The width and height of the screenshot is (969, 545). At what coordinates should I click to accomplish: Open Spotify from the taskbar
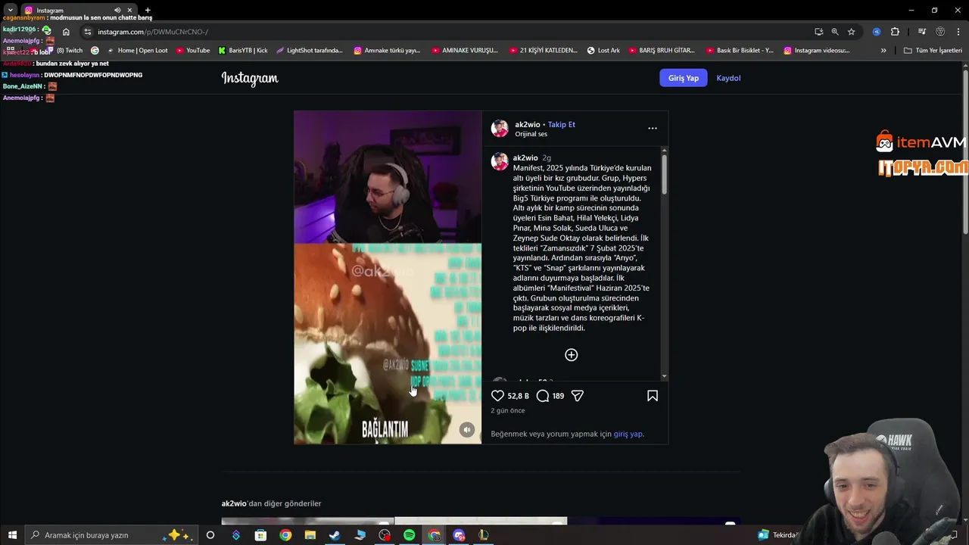click(409, 535)
